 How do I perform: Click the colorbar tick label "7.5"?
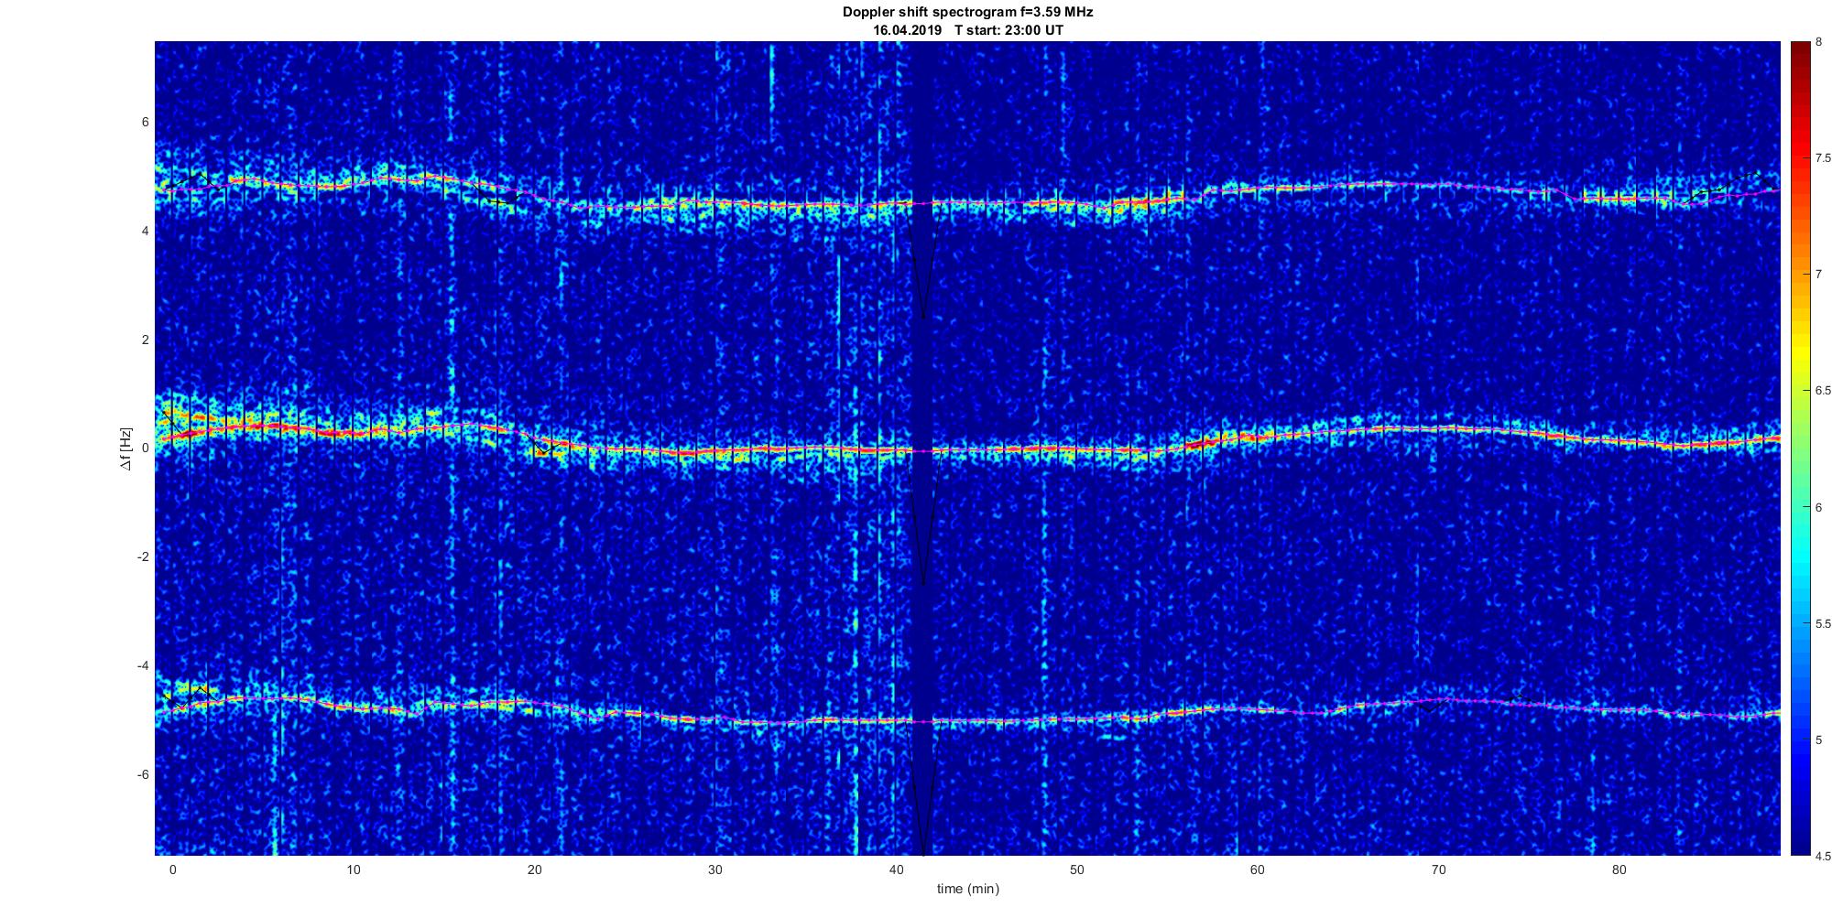1823,158
